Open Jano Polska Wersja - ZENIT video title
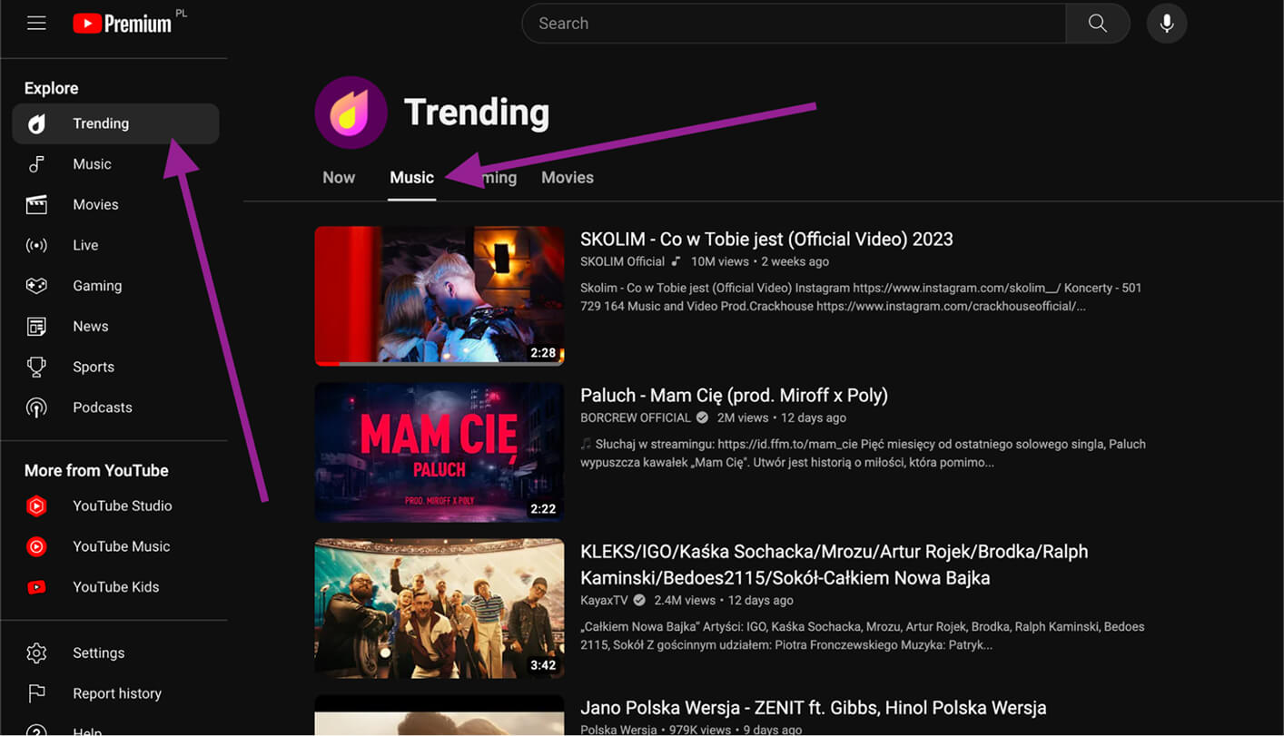The image size is (1284, 736). (x=814, y=708)
